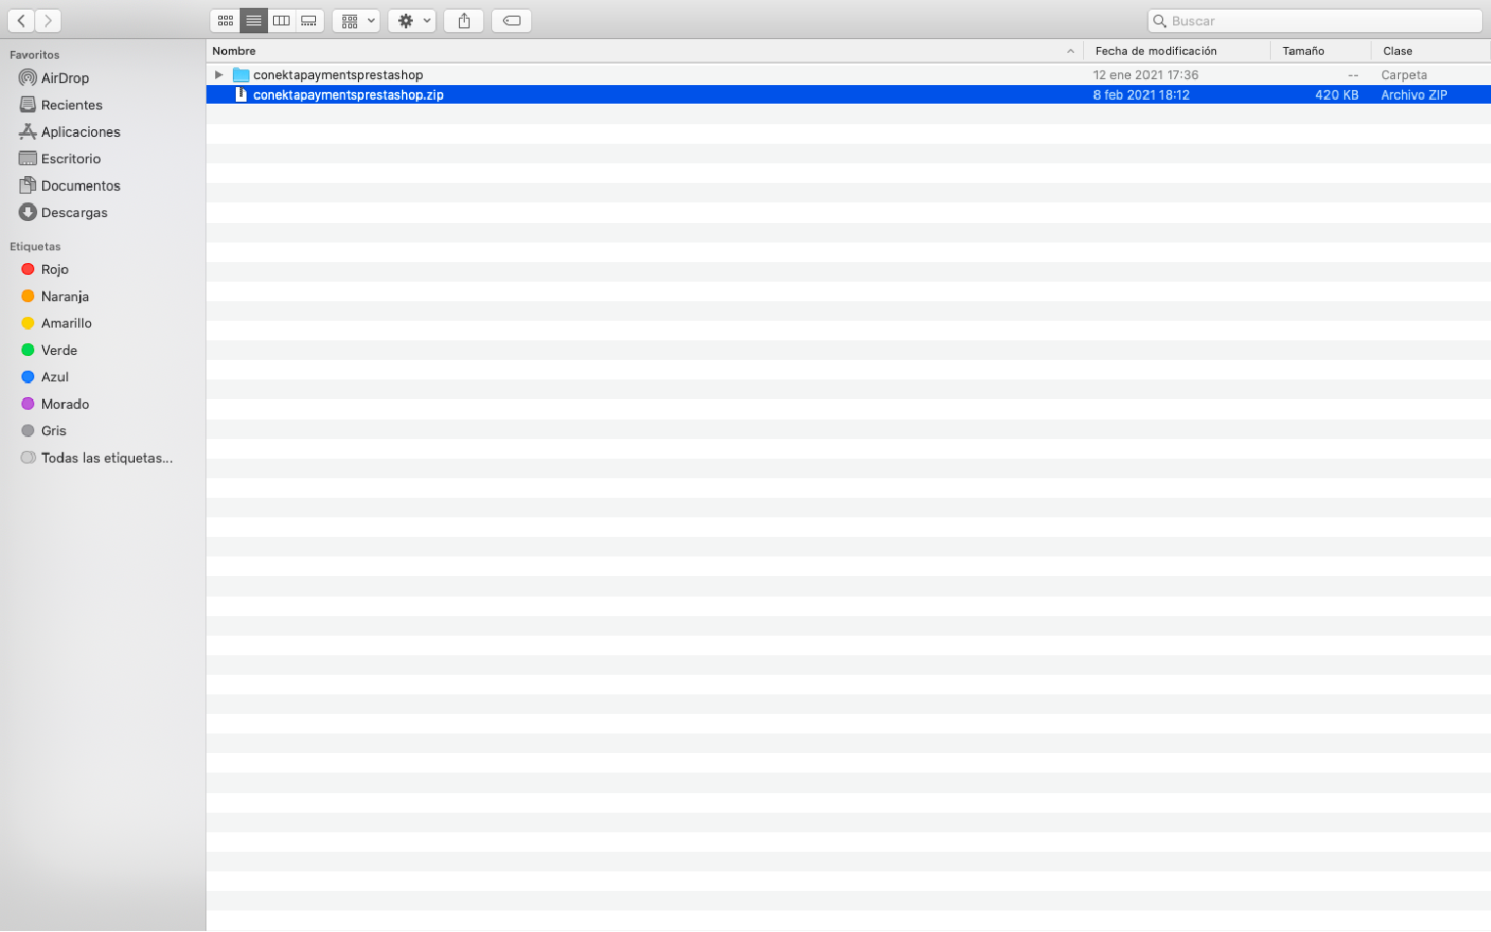Open the group-by dropdown in toolbar
Image resolution: width=1491 pixels, height=932 pixels.
[x=356, y=21]
